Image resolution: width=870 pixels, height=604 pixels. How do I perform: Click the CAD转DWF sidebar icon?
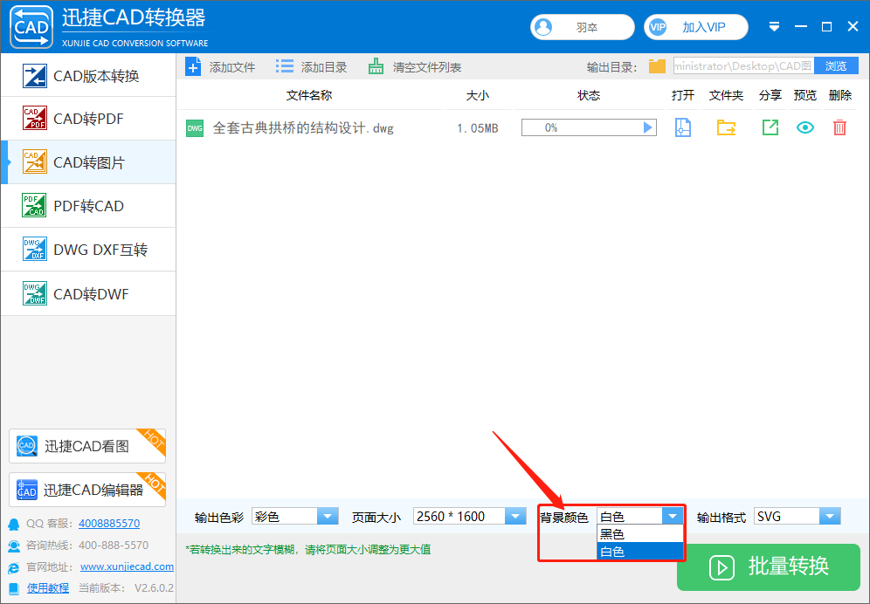(x=34, y=293)
